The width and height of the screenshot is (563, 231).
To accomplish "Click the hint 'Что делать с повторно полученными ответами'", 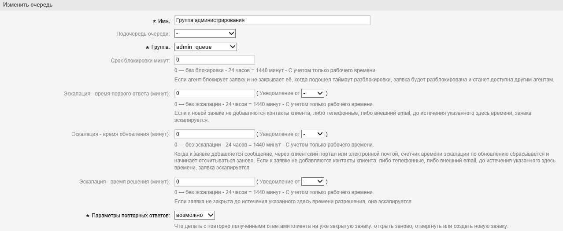I will click(341, 226).
